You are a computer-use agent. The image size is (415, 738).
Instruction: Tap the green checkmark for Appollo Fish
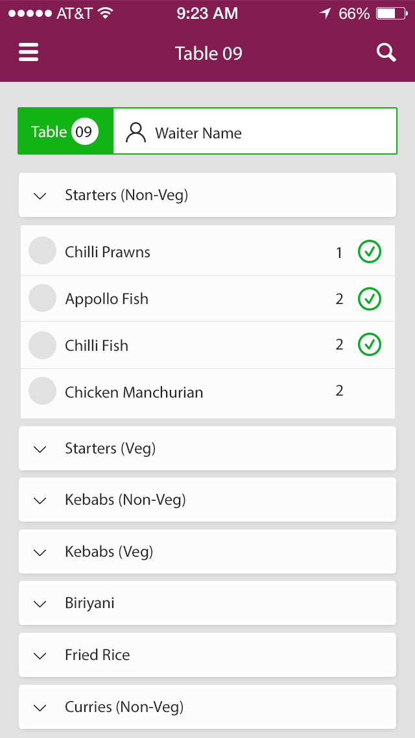(x=370, y=299)
